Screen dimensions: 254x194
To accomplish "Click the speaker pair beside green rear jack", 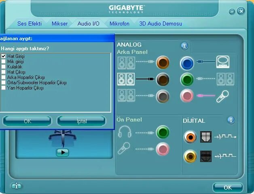I will (x=226, y=79).
